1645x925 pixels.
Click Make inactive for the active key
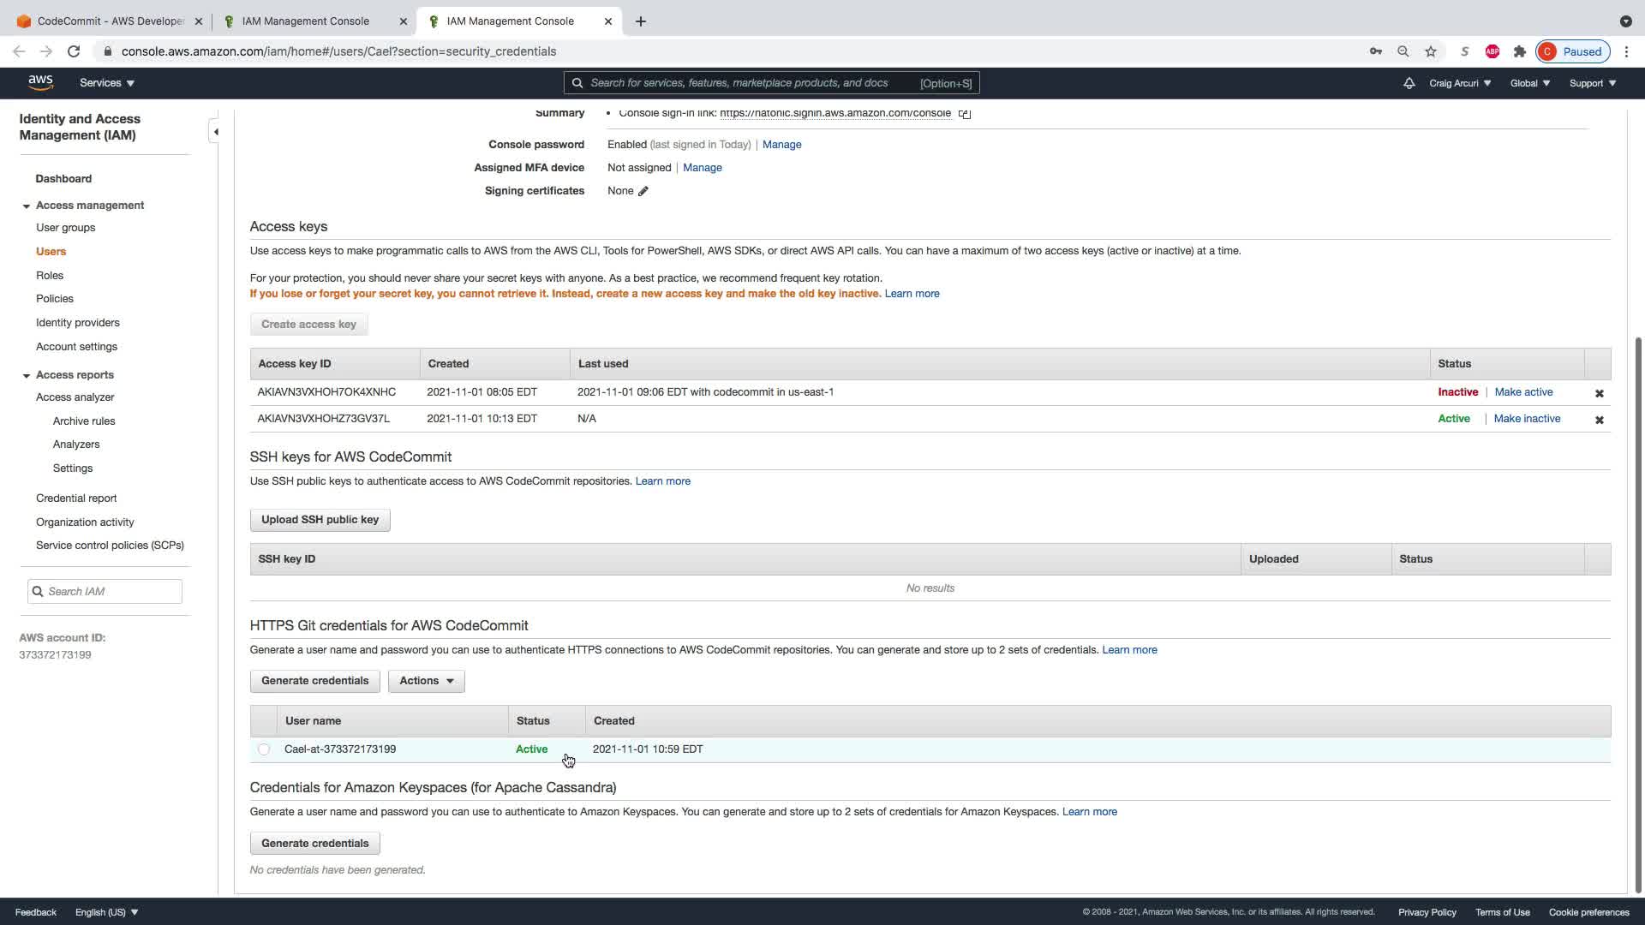click(x=1527, y=419)
